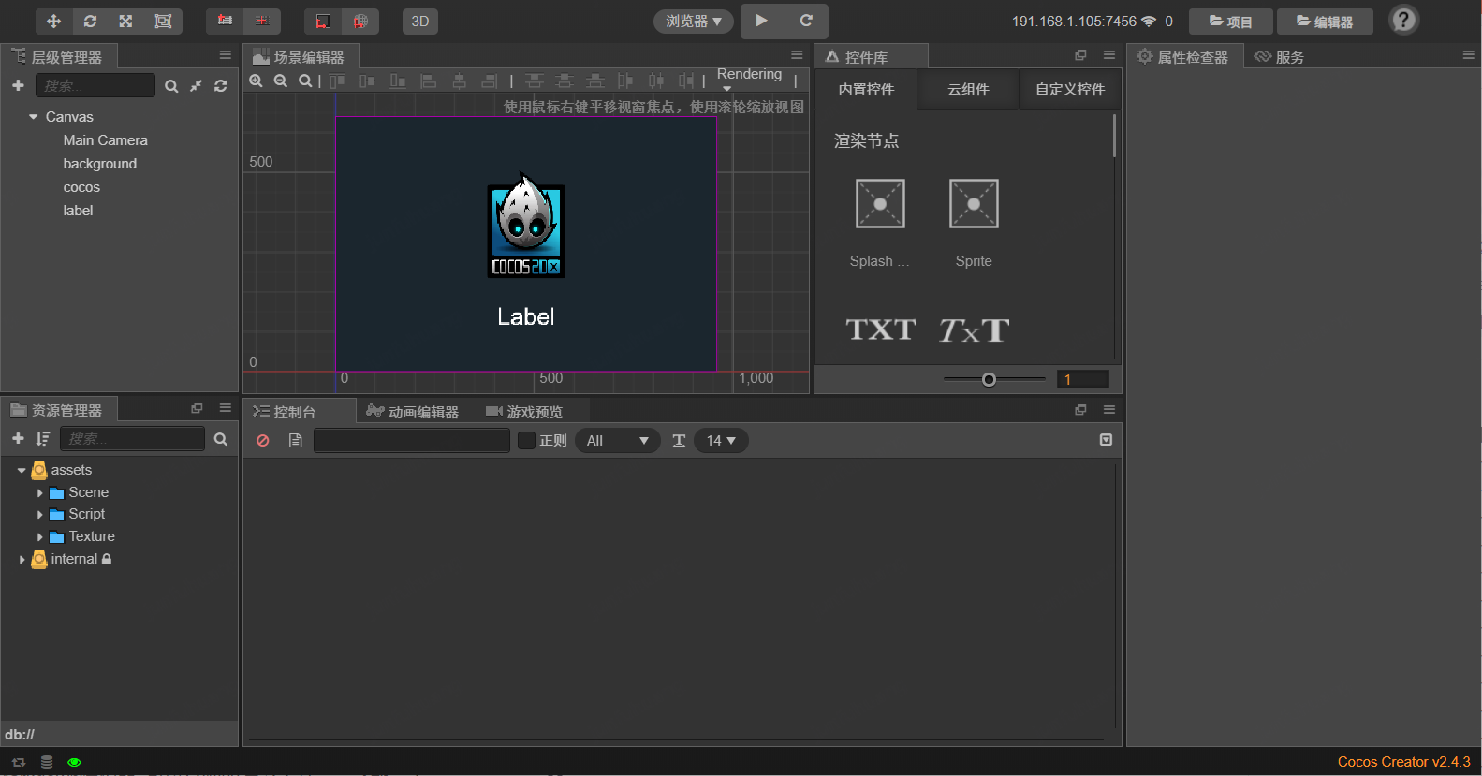
Task: Zoom out the scene editor view
Action: [x=280, y=81]
